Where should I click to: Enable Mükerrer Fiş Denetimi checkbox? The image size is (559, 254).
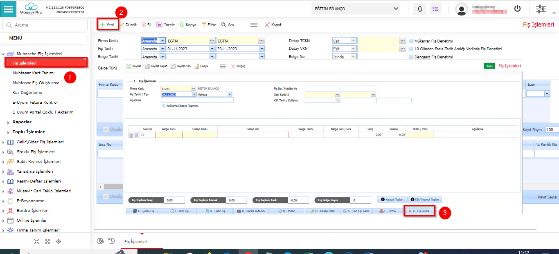point(410,41)
